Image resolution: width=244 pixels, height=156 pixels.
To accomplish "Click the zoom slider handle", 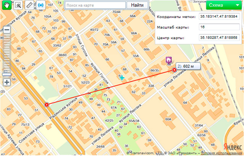I will 7,74.
